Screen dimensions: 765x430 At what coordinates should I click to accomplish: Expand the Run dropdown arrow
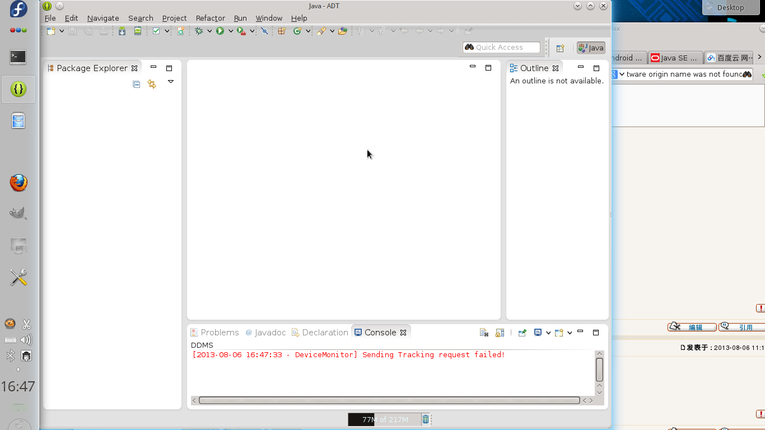(x=230, y=31)
